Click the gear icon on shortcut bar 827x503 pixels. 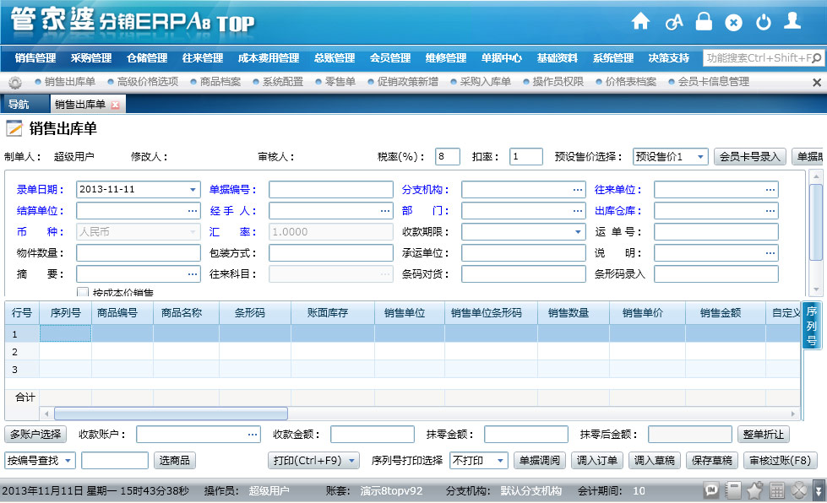pyautogui.click(x=14, y=83)
